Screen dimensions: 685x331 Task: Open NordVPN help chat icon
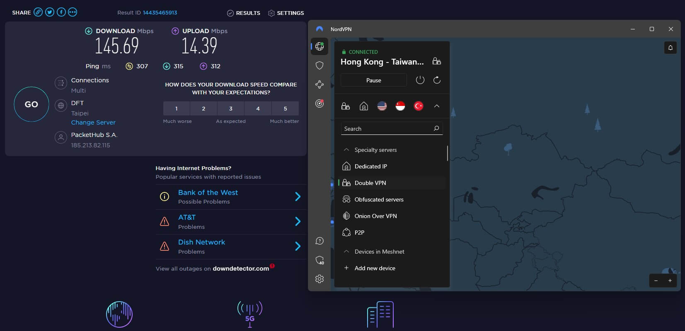click(320, 241)
